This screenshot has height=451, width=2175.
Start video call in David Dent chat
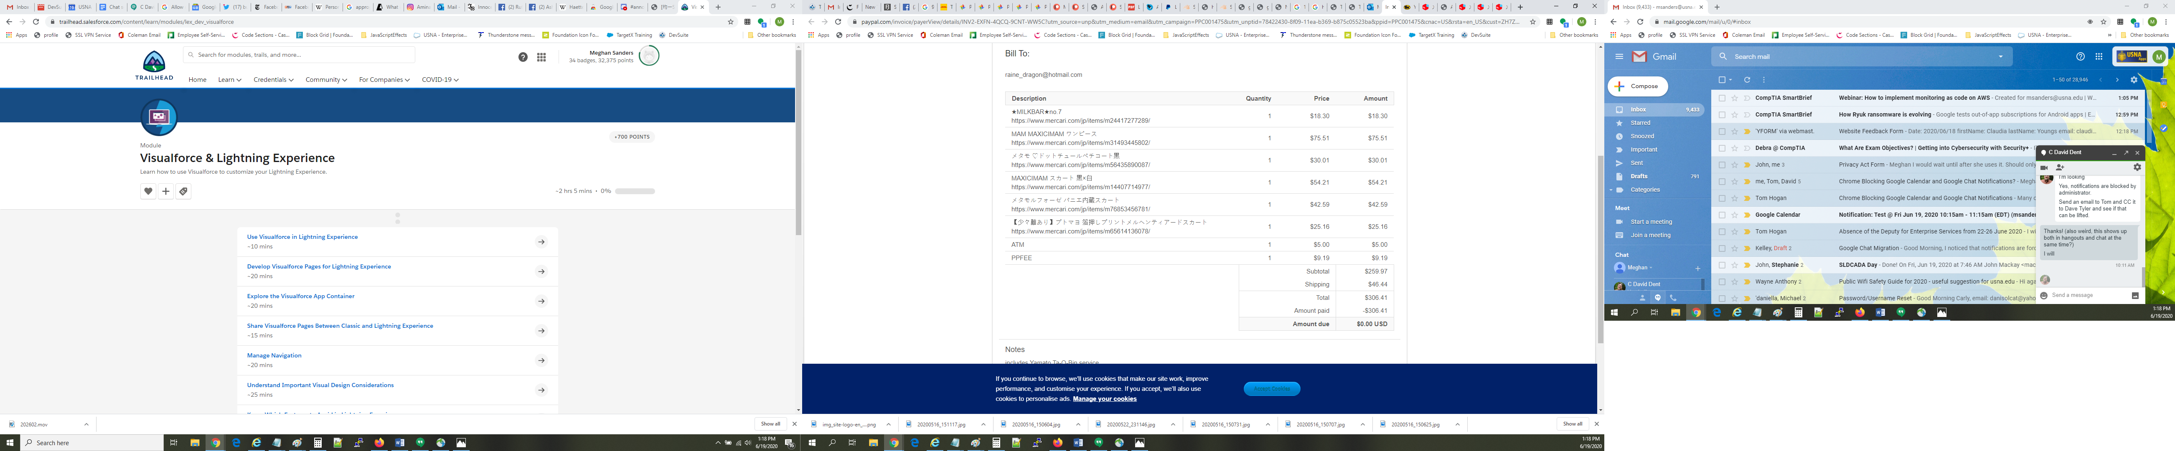(2044, 167)
